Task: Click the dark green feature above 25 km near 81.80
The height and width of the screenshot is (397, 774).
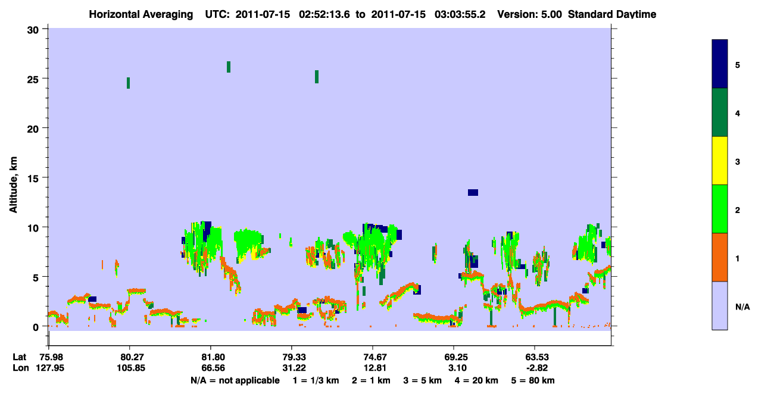Action: coord(229,67)
